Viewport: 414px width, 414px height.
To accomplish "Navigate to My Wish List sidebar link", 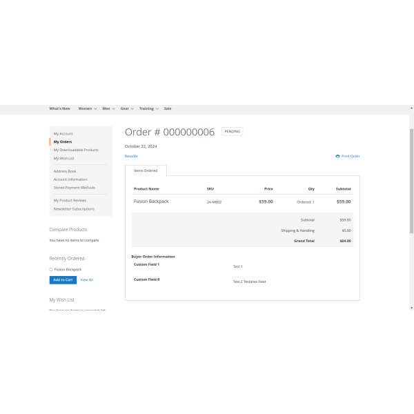I will point(64,158).
